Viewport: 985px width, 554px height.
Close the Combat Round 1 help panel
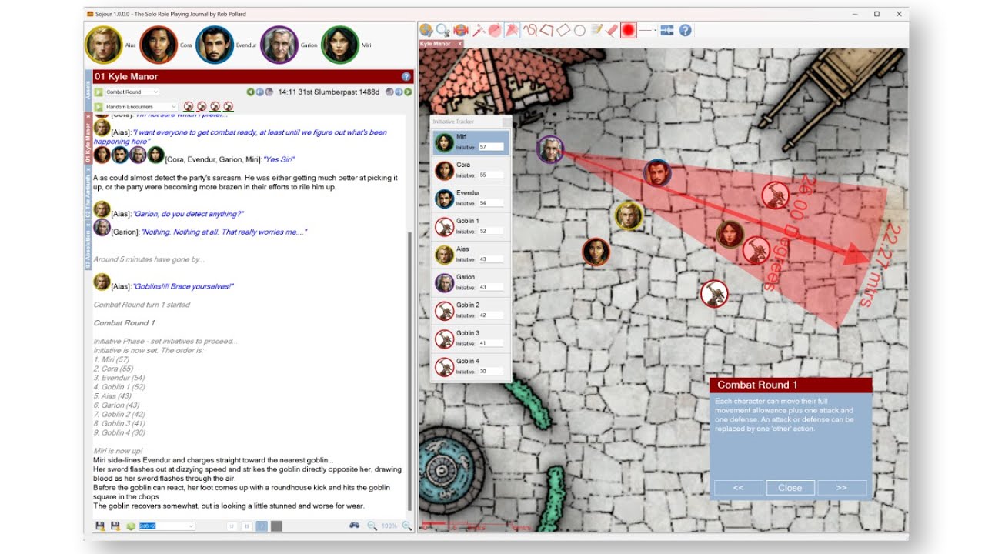coord(790,488)
